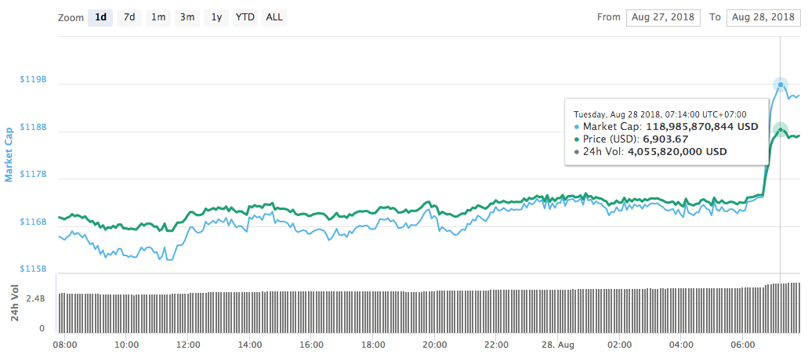Switch chart zoom to 1m
This screenshot has width=808, height=354.
158,17
